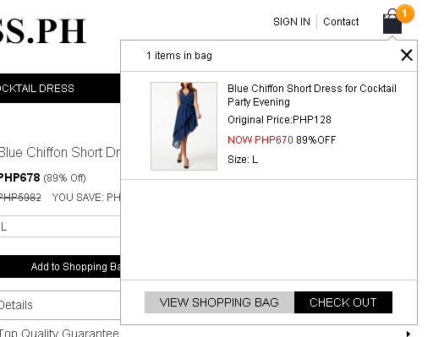
Task: Click VIEW SHOPPING BAG button
Action: coord(219,302)
